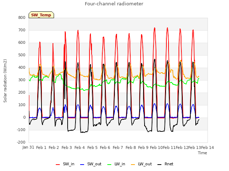Toggle the SW_in legend entry
This screenshot has width=229, height=171.
coord(65,164)
